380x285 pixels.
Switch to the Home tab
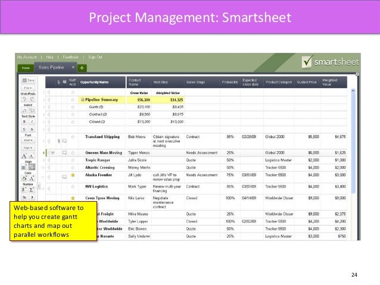(x=26, y=68)
